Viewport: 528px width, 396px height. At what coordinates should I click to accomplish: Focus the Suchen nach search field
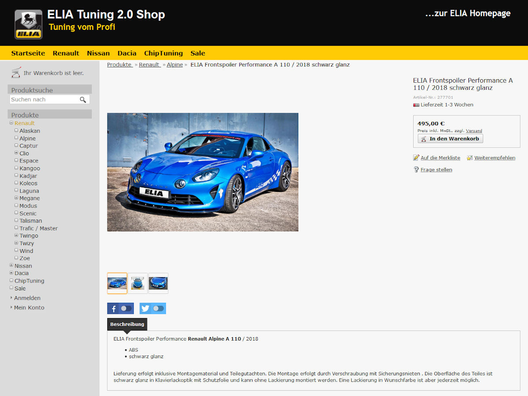(44, 100)
